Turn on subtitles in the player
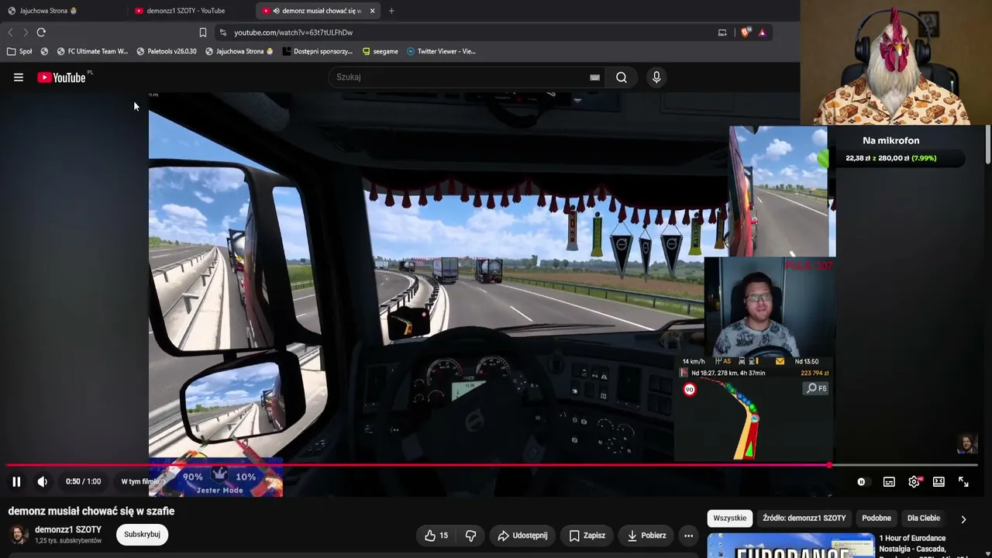The height and width of the screenshot is (558, 992). (889, 482)
